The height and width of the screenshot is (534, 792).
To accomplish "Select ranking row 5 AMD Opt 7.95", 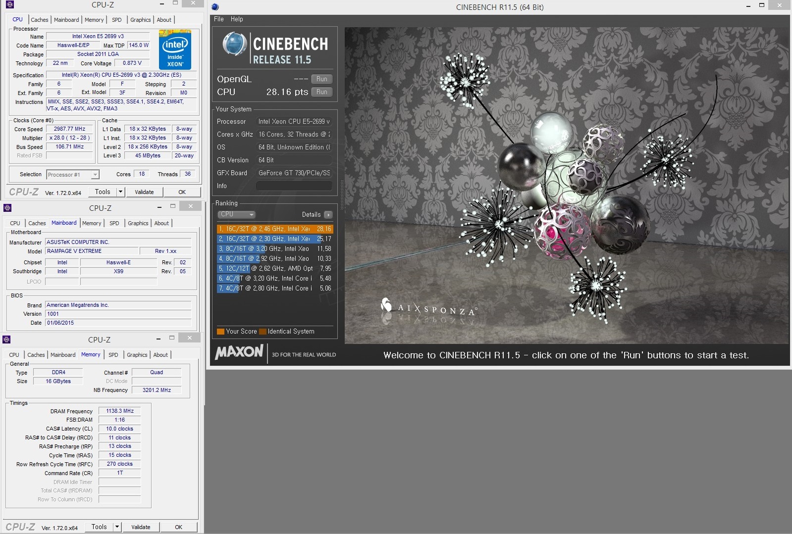I will 275,268.
